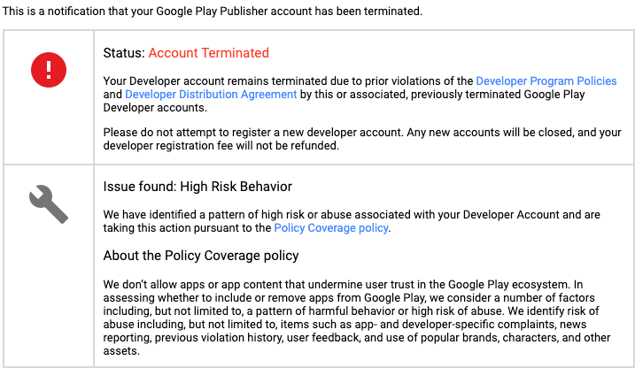Screen dimensions: 635x368
Task: Click the top notification sentence about Publisher account
Action: [x=213, y=11]
